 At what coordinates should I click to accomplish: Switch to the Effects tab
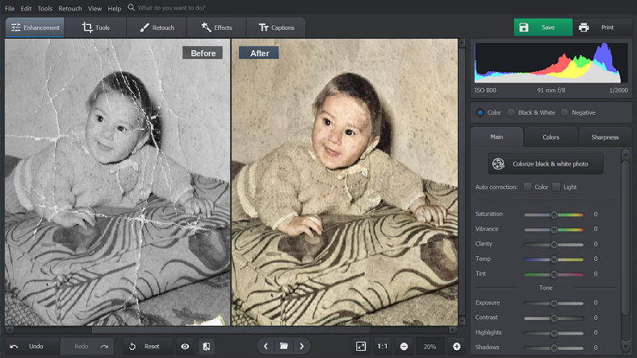click(x=216, y=27)
